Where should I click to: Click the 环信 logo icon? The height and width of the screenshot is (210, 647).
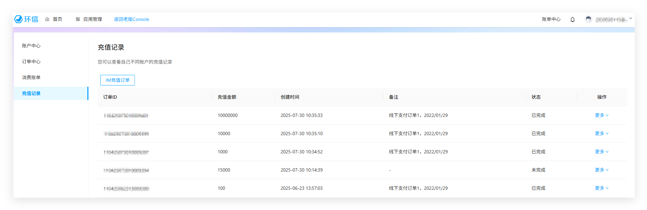point(19,19)
